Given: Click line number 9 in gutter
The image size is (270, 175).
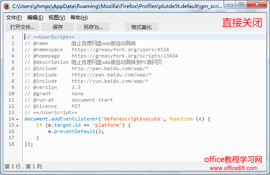Looking at the screenshot, I should pos(13,87).
